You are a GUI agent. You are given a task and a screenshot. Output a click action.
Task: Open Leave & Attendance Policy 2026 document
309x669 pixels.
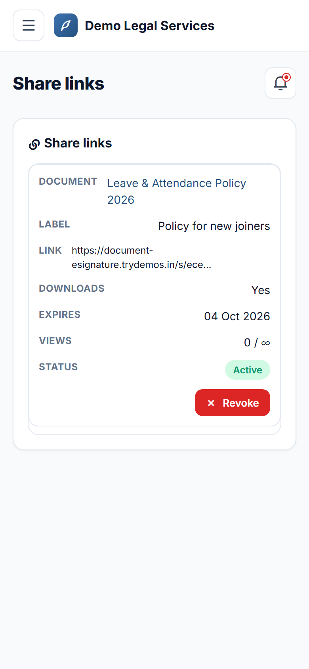(x=177, y=191)
